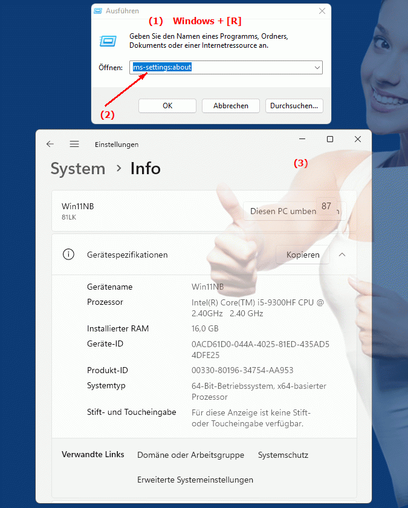
Task: Open the Domäne oder Arbeitsgruppe link
Action: pyautogui.click(x=191, y=455)
